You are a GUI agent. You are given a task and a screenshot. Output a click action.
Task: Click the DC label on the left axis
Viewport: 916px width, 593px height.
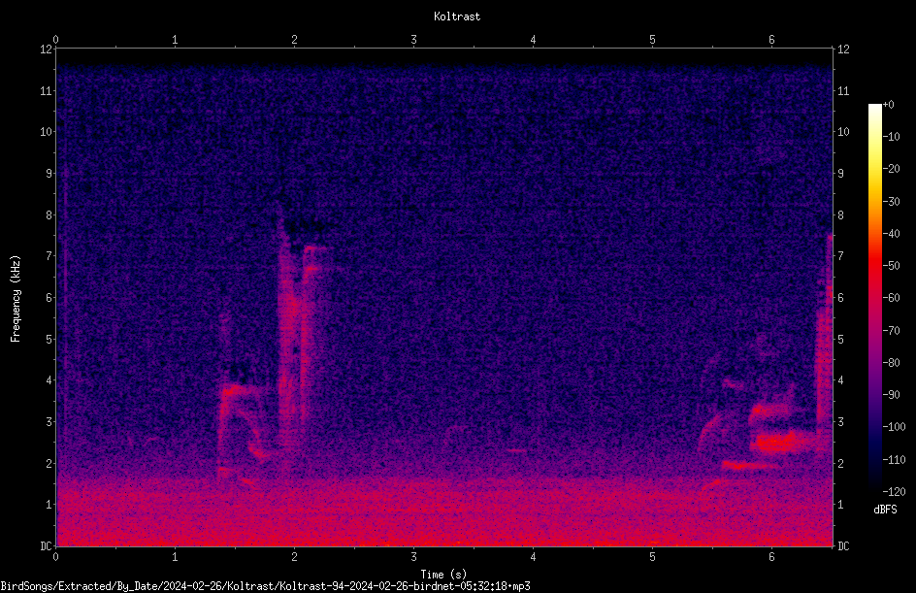(46, 546)
